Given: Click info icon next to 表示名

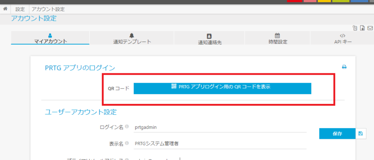Looking at the screenshot, I should [x=127, y=143].
